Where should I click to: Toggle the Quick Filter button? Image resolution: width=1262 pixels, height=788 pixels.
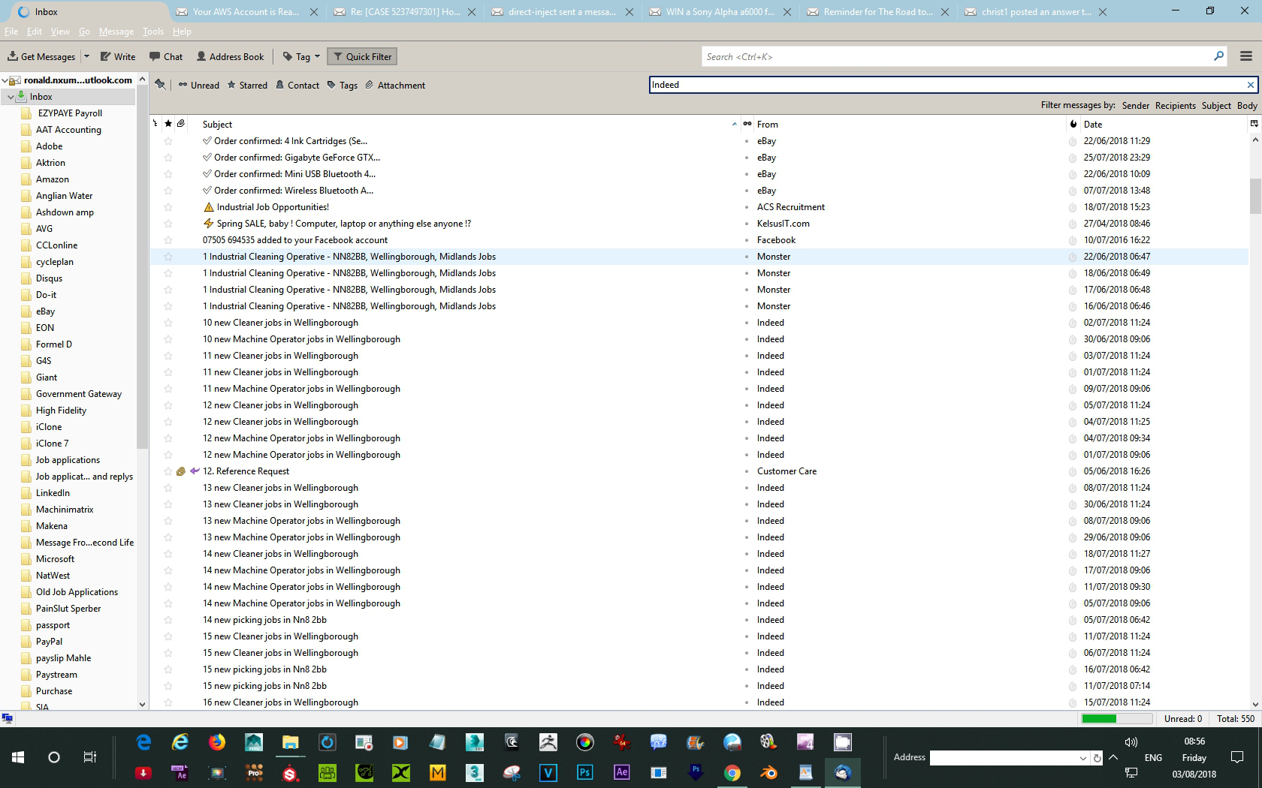tap(363, 57)
